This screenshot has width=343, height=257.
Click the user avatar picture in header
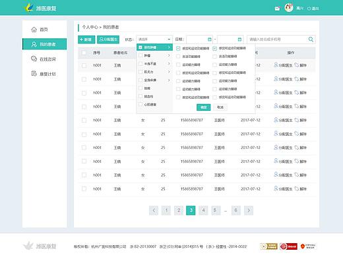(x=289, y=8)
